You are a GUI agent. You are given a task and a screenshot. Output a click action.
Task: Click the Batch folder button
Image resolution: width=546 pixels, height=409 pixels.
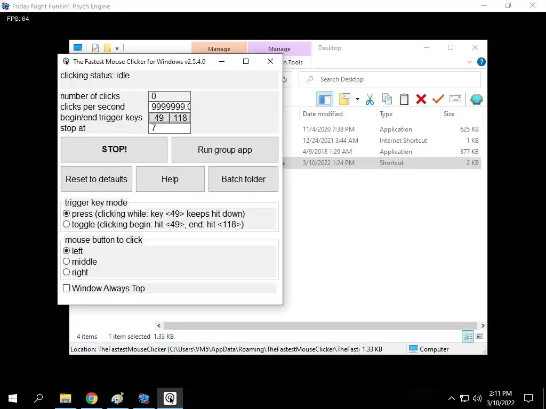click(x=243, y=179)
